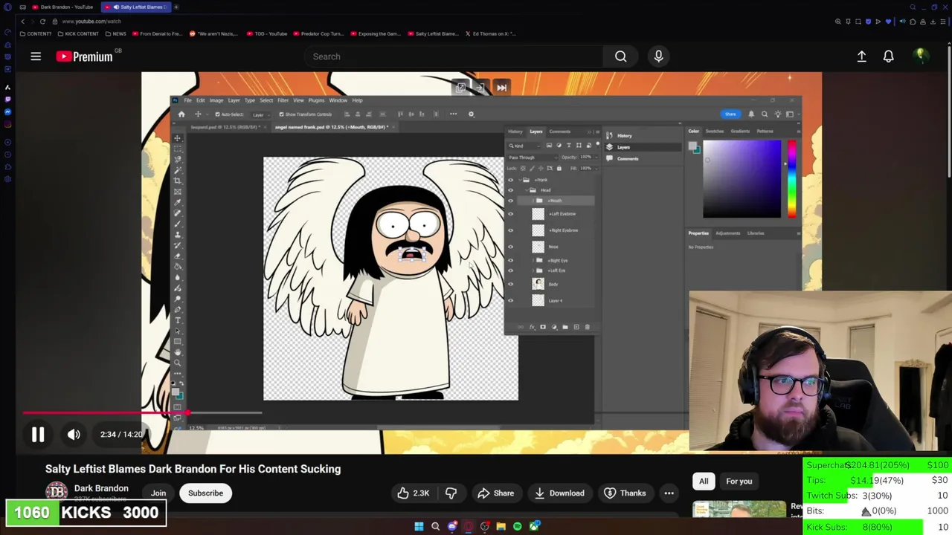Hide the +Left Eyebrow layer
The width and height of the screenshot is (952, 535).
point(510,214)
